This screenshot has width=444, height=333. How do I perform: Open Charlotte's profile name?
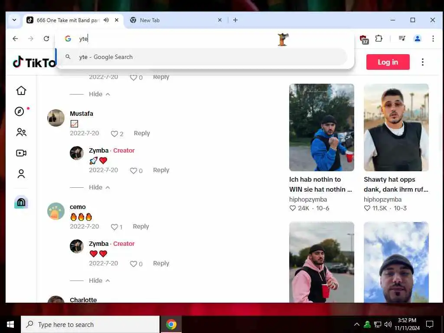tap(83, 300)
